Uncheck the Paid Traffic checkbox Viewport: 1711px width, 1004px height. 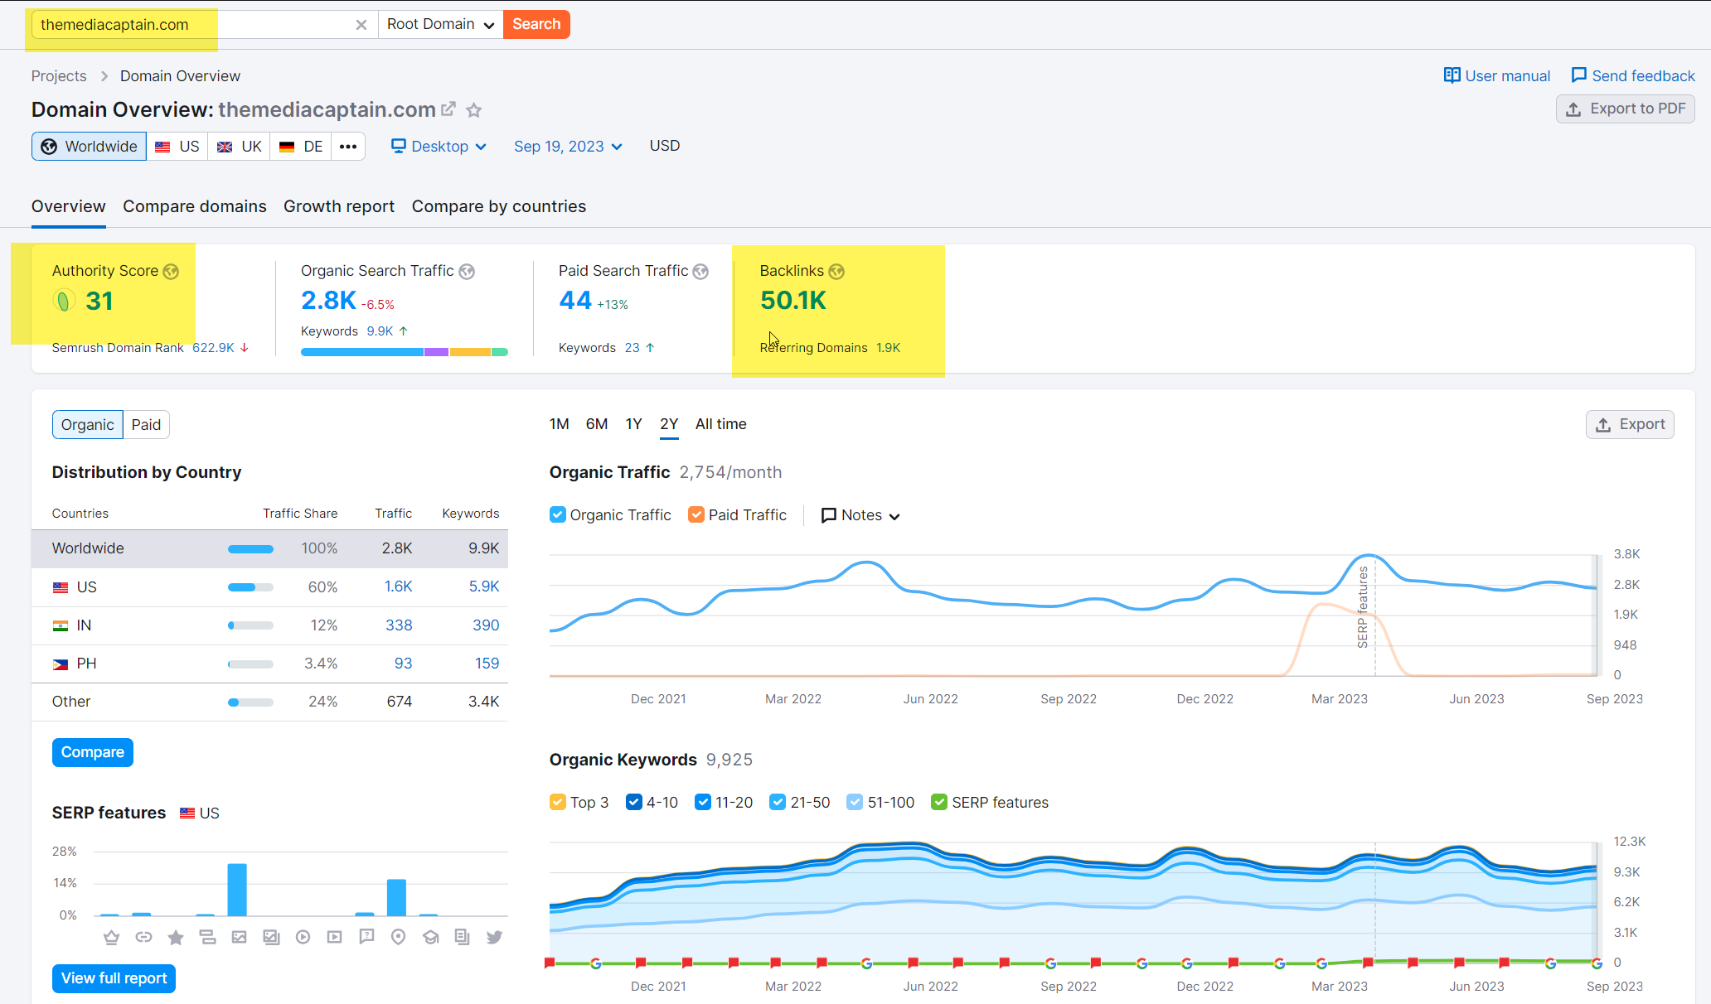click(696, 515)
